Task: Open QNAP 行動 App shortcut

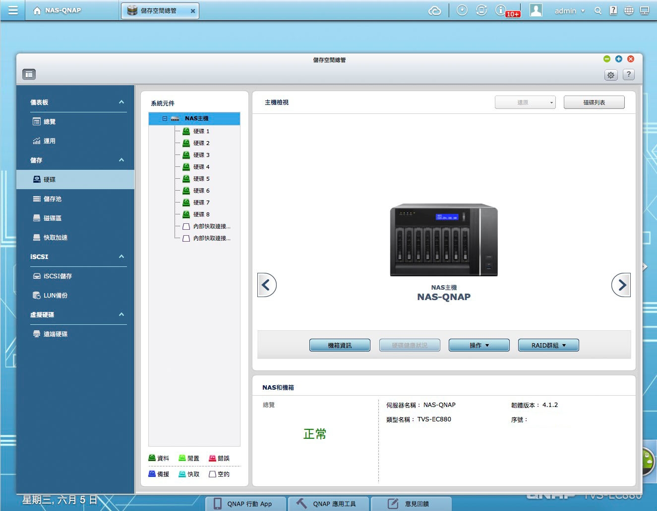Action: click(245, 504)
